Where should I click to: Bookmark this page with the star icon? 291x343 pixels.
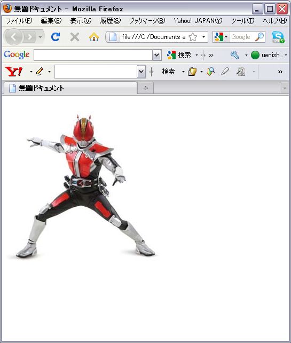click(x=193, y=37)
